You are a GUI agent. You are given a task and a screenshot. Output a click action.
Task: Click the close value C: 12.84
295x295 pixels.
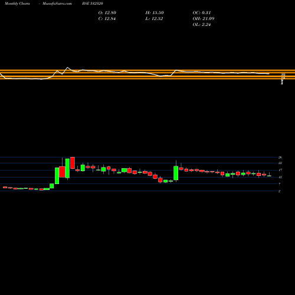coord(107,19)
